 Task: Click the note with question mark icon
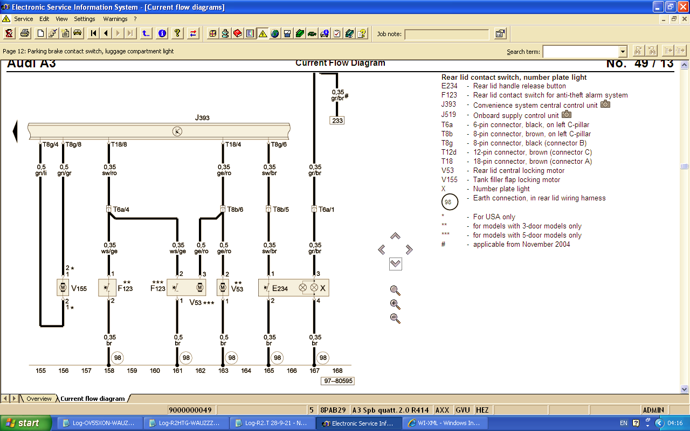tap(362, 33)
